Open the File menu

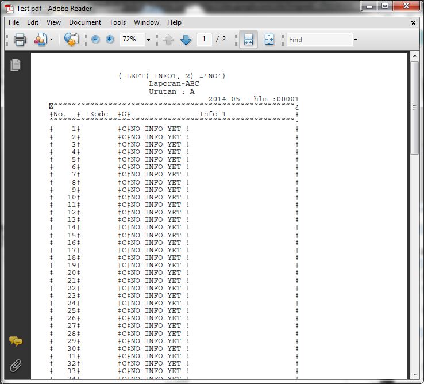coord(14,22)
